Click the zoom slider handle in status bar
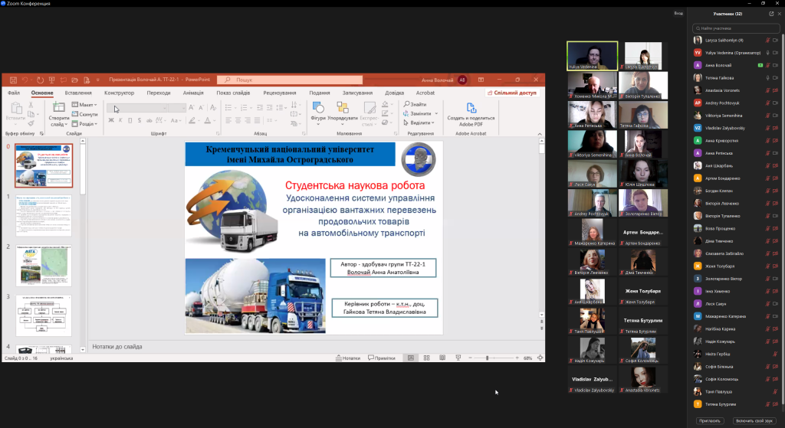Image resolution: width=785 pixels, height=428 pixels. 487,358
